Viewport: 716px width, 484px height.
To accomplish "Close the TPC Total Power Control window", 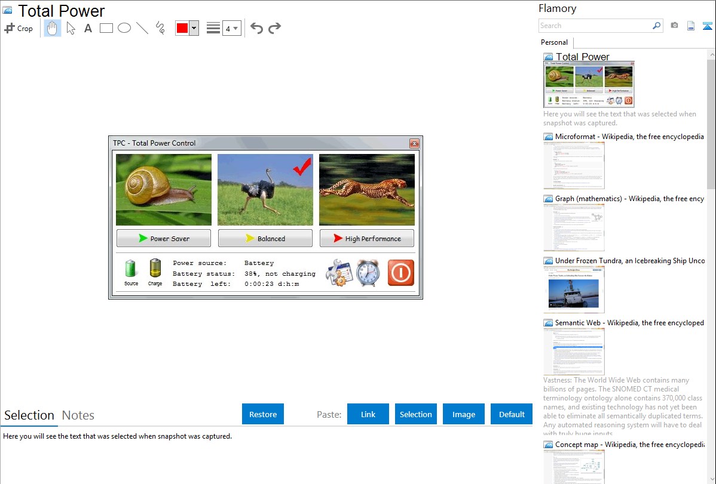I will tap(414, 143).
